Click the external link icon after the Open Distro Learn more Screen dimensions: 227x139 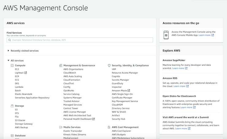194,107
